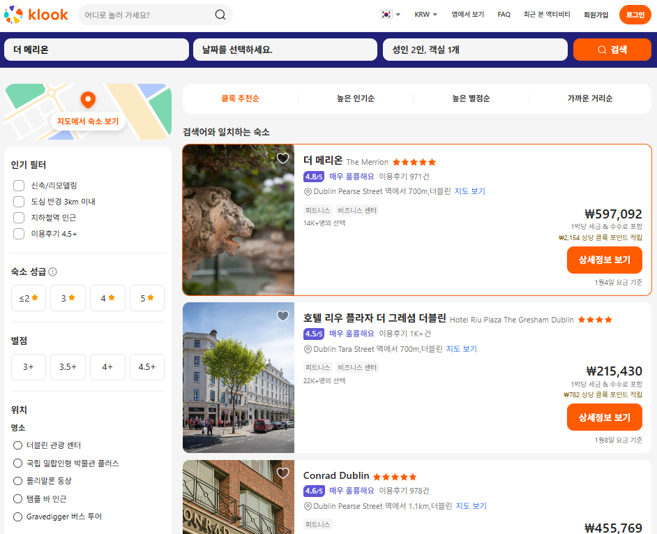
Task: Select the 3.5+ rating filter
Action: point(68,367)
